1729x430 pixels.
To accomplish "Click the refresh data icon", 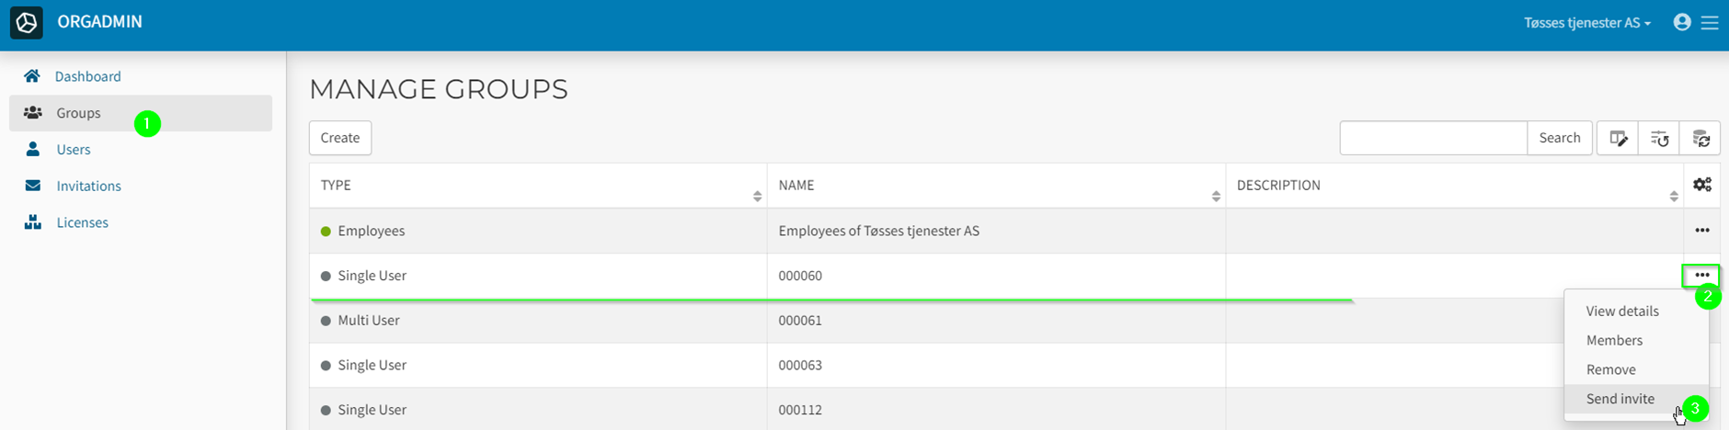I will coord(1700,138).
